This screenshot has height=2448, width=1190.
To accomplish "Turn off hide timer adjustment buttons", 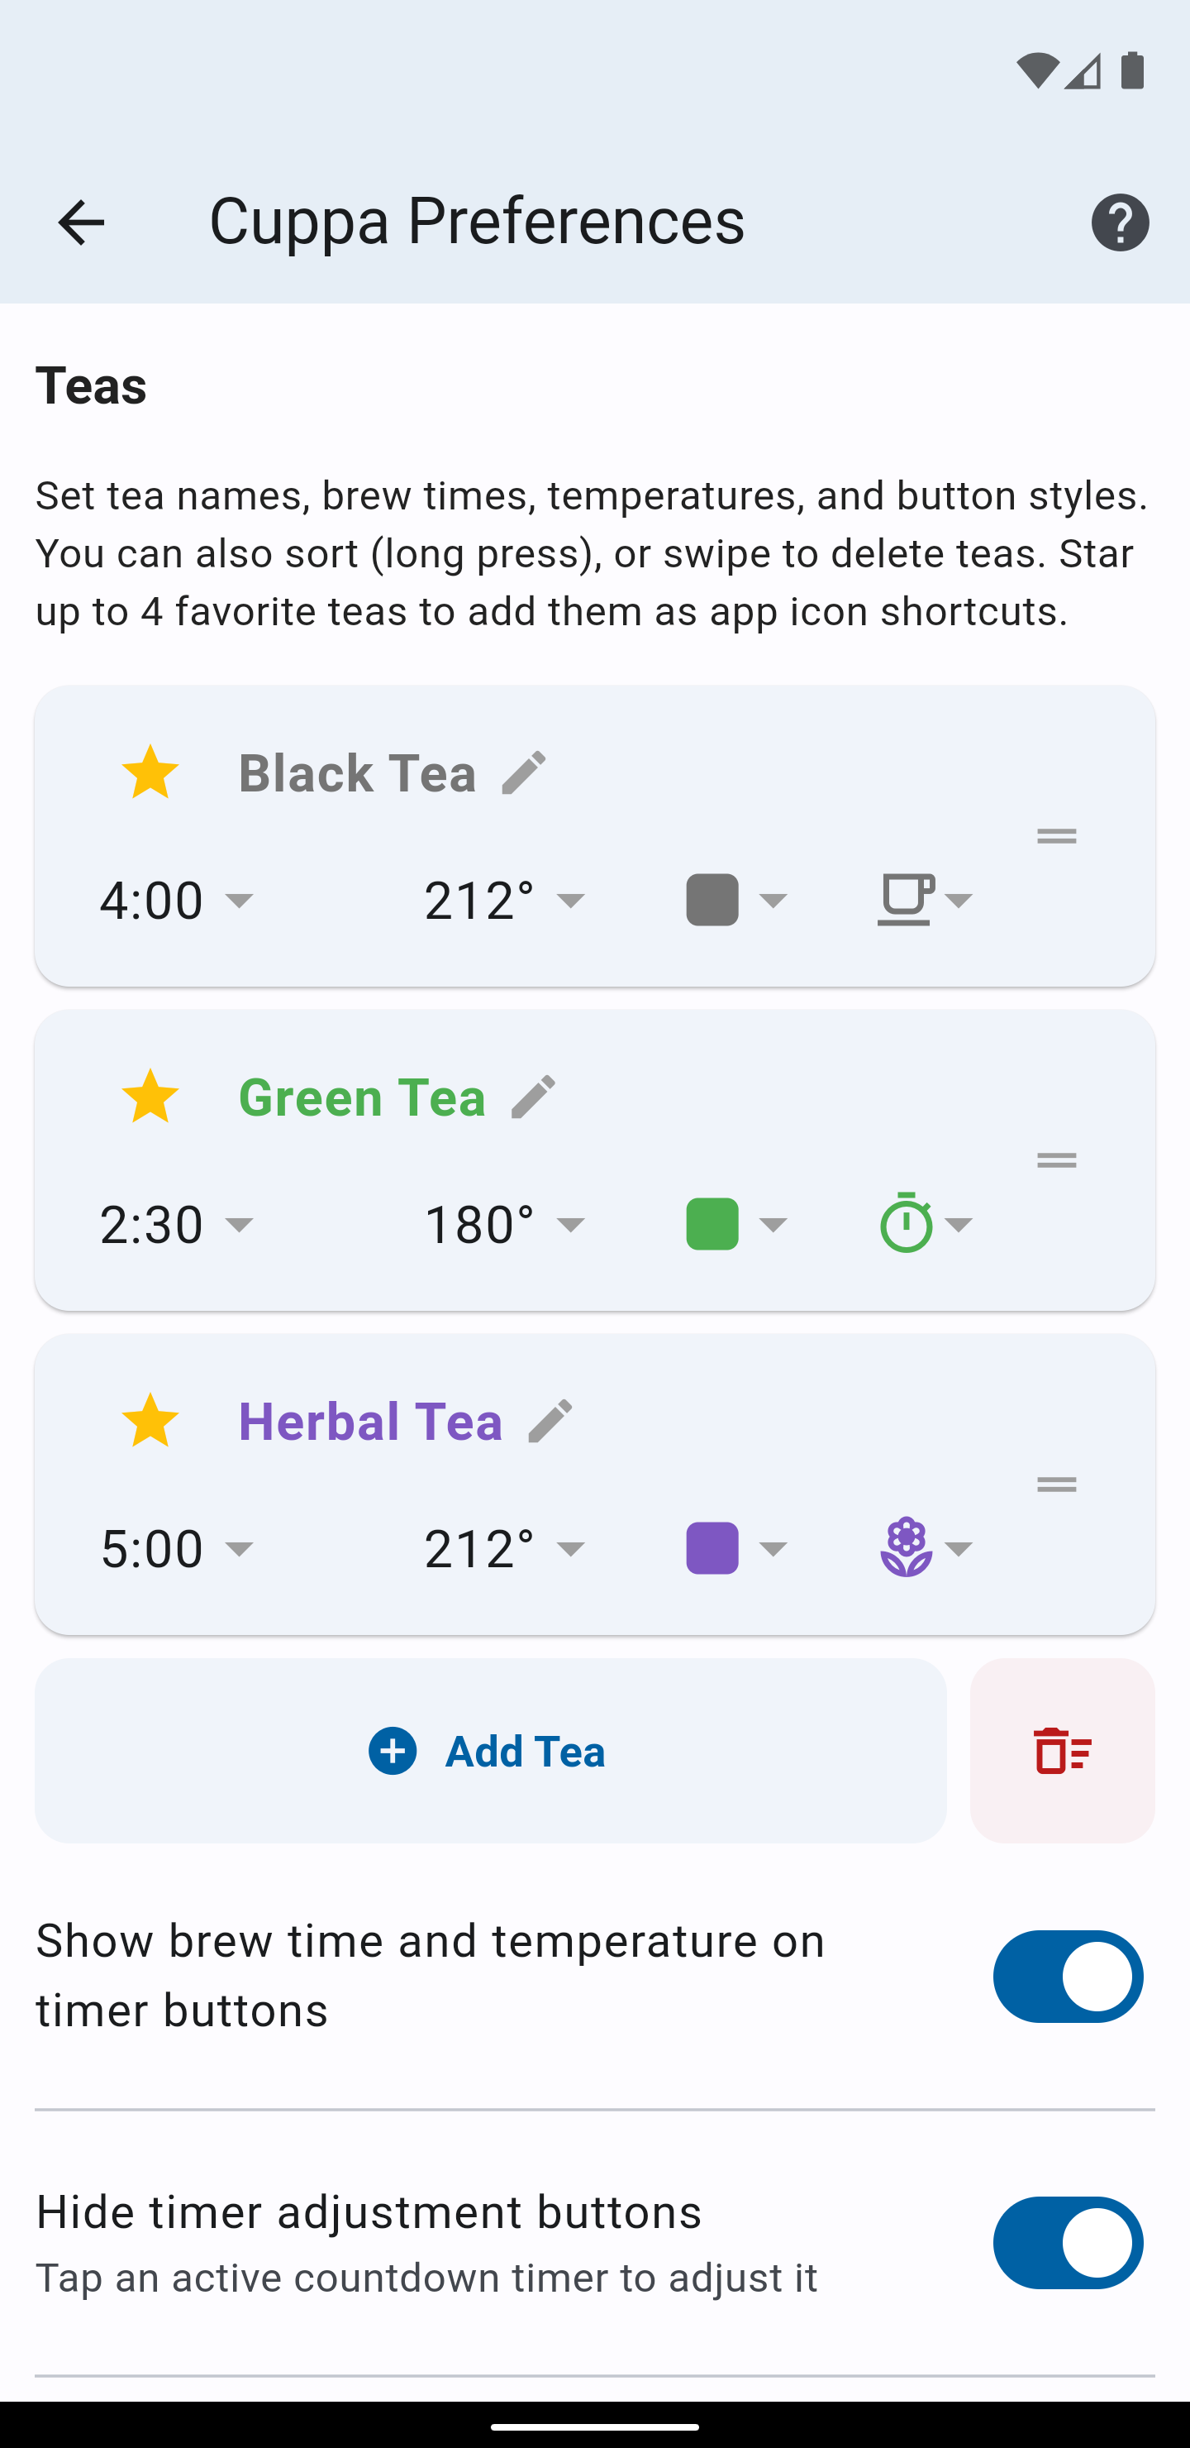I will (1068, 2243).
